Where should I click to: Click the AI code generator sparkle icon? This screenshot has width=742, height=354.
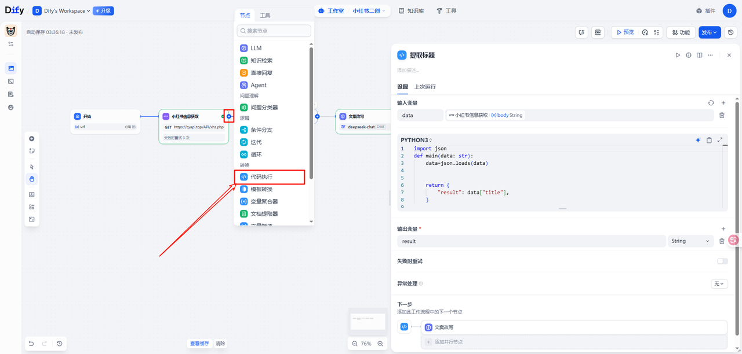pyautogui.click(x=698, y=140)
